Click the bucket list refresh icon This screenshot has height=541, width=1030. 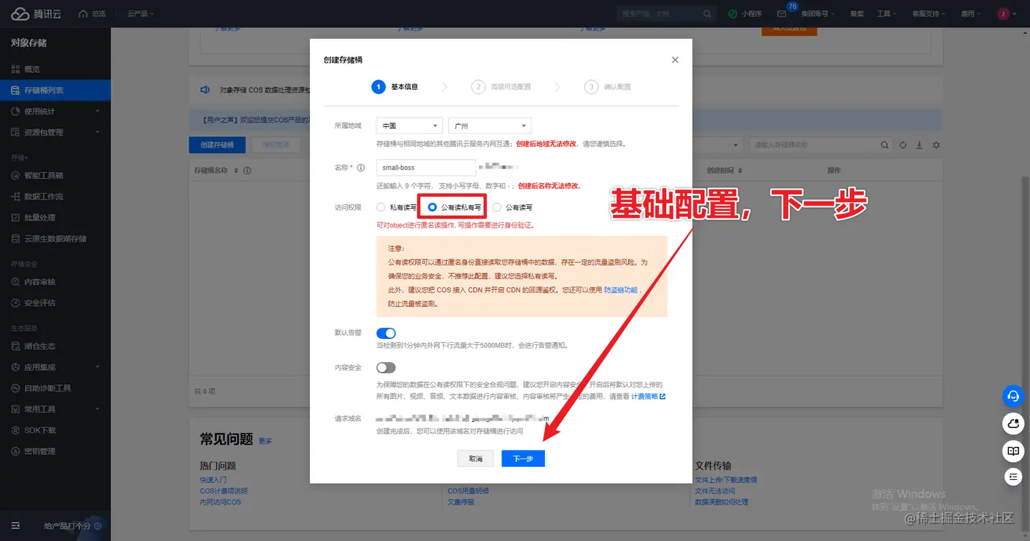pos(903,145)
